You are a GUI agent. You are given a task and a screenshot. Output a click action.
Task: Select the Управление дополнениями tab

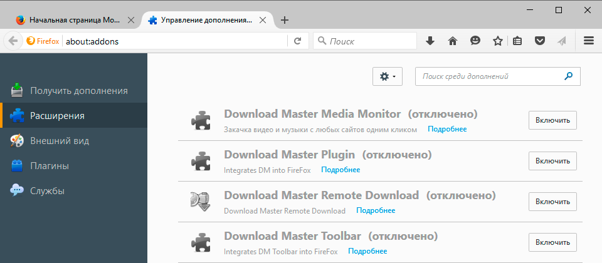206,20
